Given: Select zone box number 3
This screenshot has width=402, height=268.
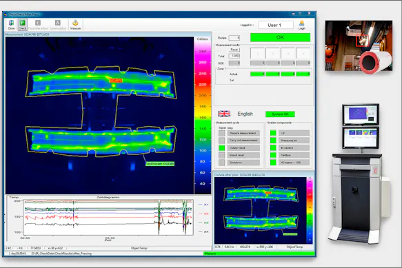Looking at the screenshot, I should pyautogui.click(x=288, y=54).
